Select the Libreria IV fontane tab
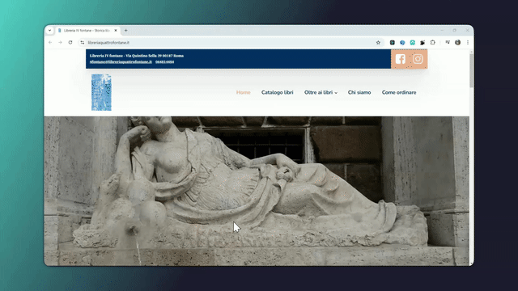The width and height of the screenshot is (518, 291). click(87, 31)
